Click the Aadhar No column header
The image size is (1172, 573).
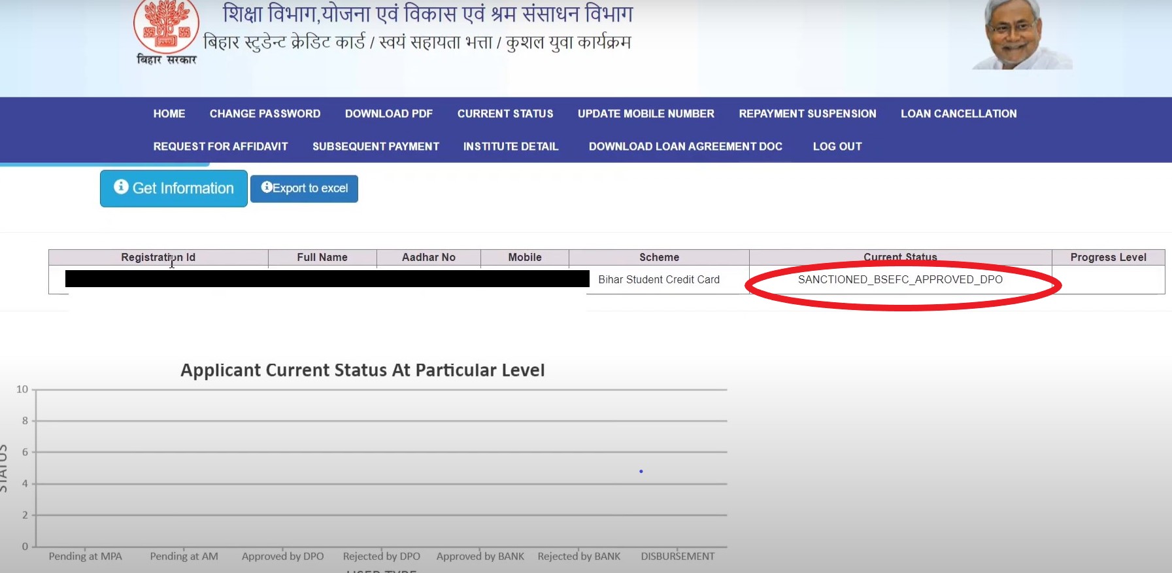click(x=429, y=257)
